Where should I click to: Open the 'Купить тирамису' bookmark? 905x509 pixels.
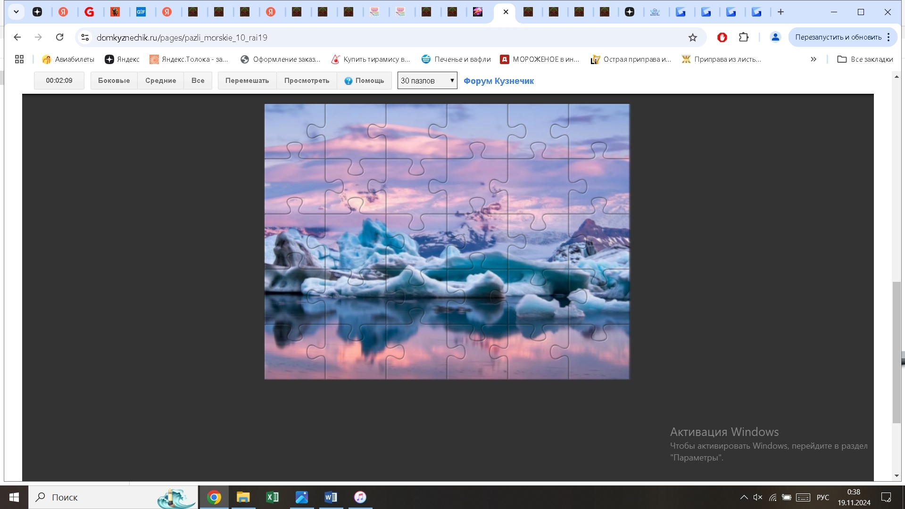[x=371, y=59]
